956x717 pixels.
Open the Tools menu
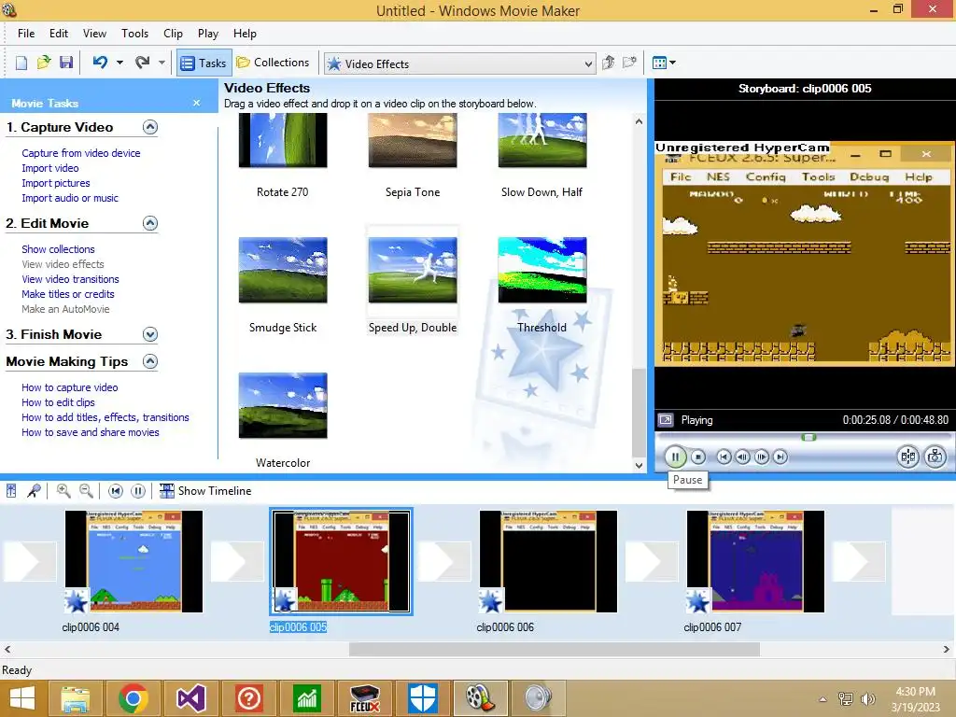[x=134, y=34]
